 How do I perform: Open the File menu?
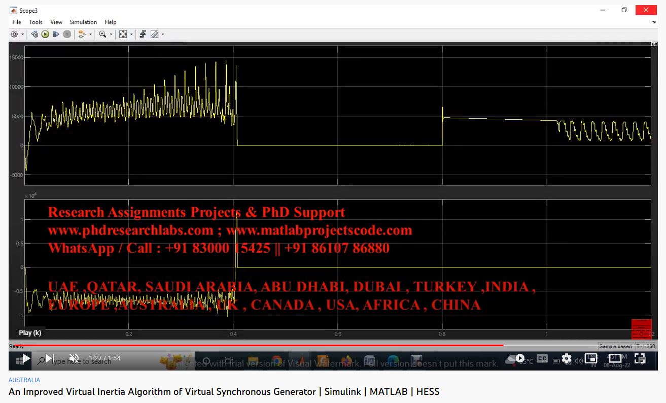tap(17, 22)
